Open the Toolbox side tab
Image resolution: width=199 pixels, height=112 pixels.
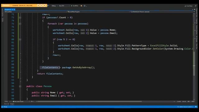click(x=3, y=20)
